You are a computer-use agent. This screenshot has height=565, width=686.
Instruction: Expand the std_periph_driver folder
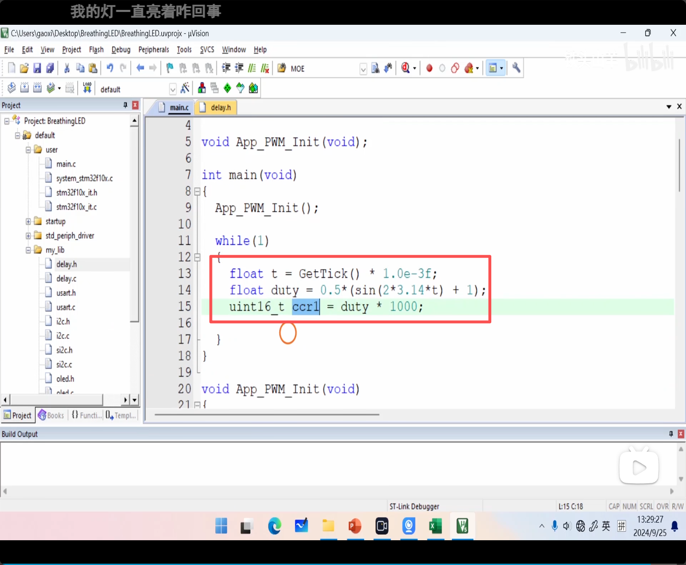pyautogui.click(x=28, y=236)
